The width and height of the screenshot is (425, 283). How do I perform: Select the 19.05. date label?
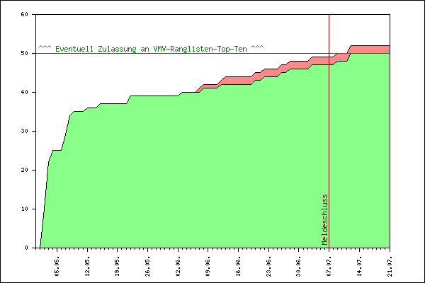click(x=118, y=267)
